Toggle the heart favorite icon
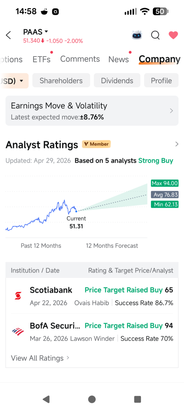The image size is (184, 410). (173, 35)
